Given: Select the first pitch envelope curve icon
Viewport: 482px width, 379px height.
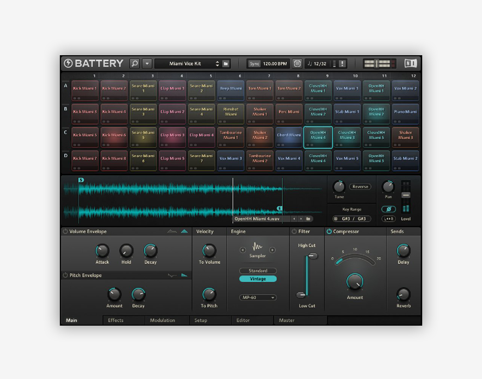Looking at the screenshot, I should [172, 276].
